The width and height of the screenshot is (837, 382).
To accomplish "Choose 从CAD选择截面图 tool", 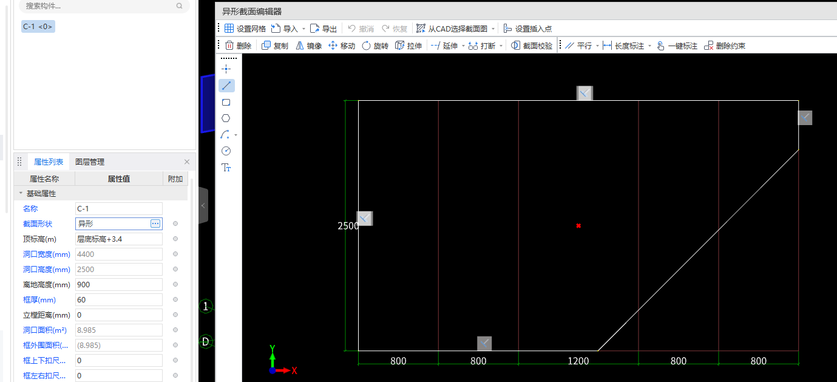I will click(452, 29).
